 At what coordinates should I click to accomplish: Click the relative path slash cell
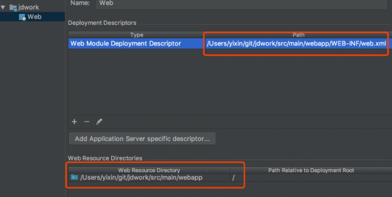pos(311,178)
